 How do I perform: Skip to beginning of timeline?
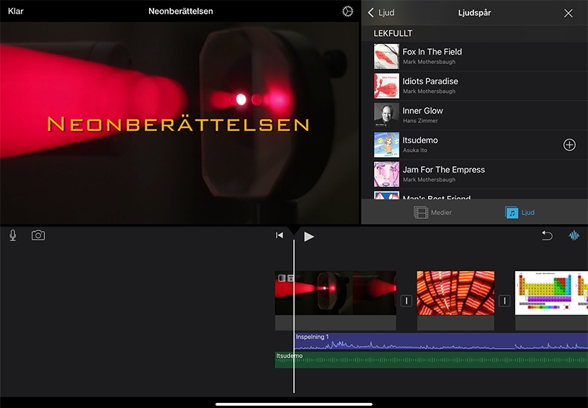coord(280,235)
